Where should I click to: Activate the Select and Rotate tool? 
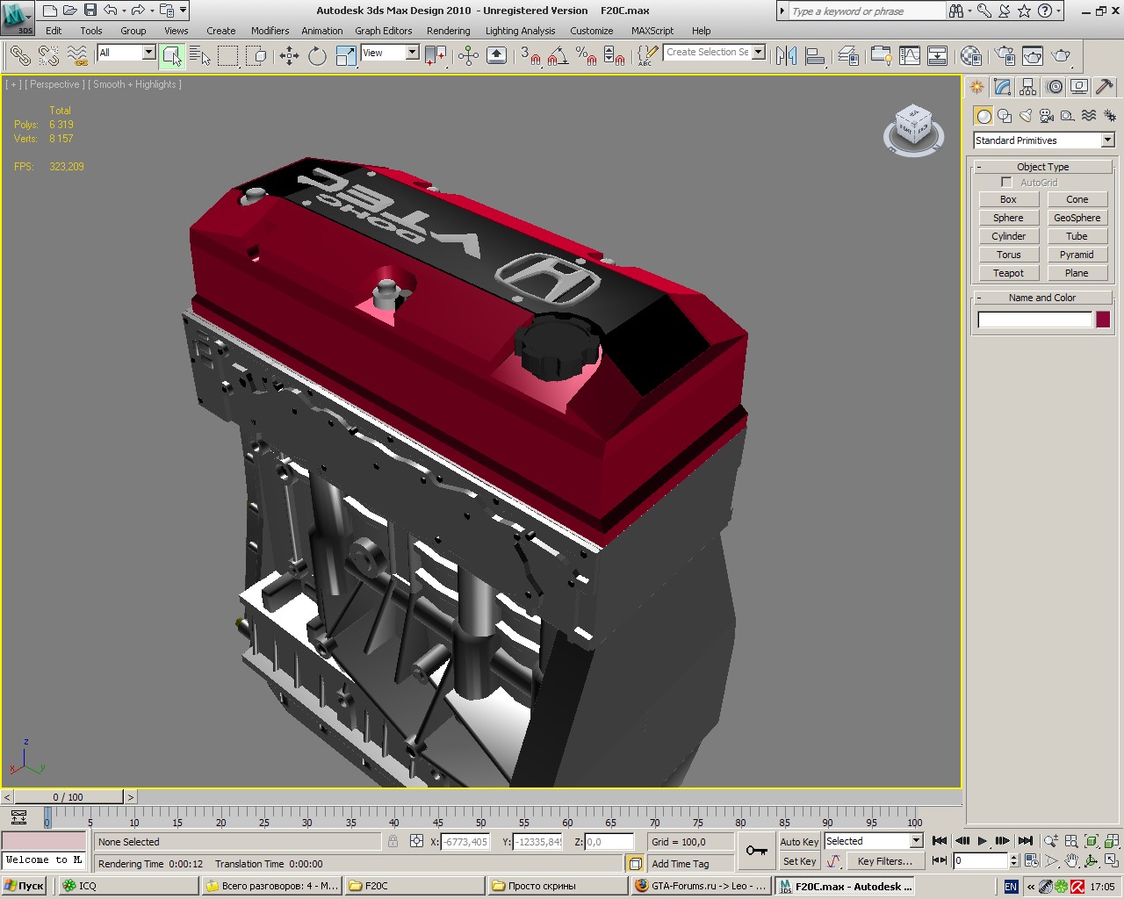tap(317, 56)
